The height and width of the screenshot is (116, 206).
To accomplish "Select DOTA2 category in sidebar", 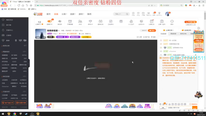I will coord(24,55).
